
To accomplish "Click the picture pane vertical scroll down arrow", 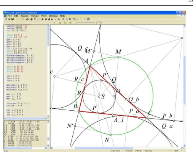I will click(185, 146).
